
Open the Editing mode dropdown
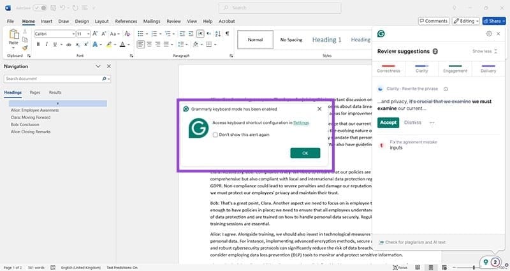(x=465, y=21)
